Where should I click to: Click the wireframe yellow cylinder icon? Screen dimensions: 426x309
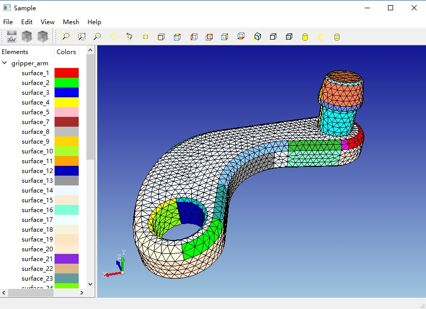(321, 37)
